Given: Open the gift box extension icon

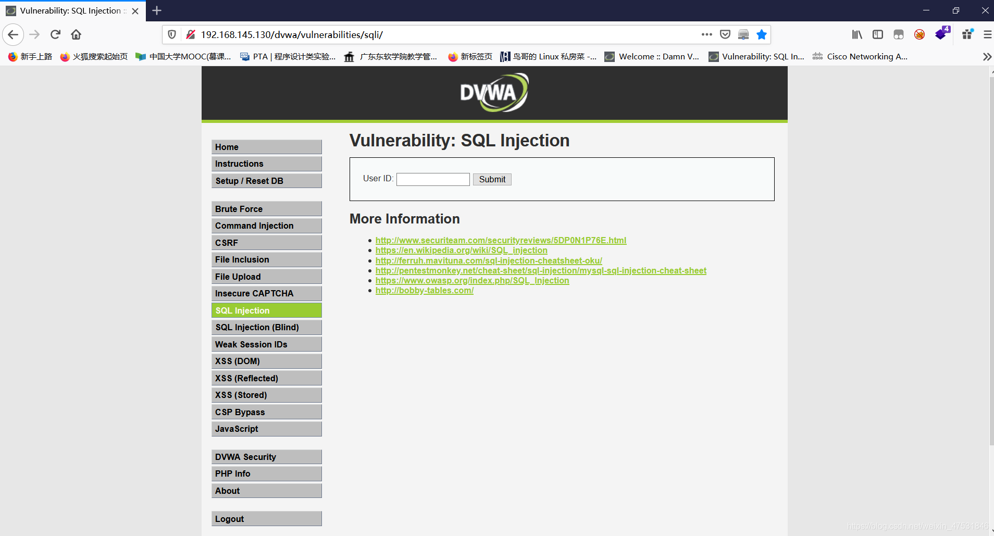Looking at the screenshot, I should coord(967,35).
